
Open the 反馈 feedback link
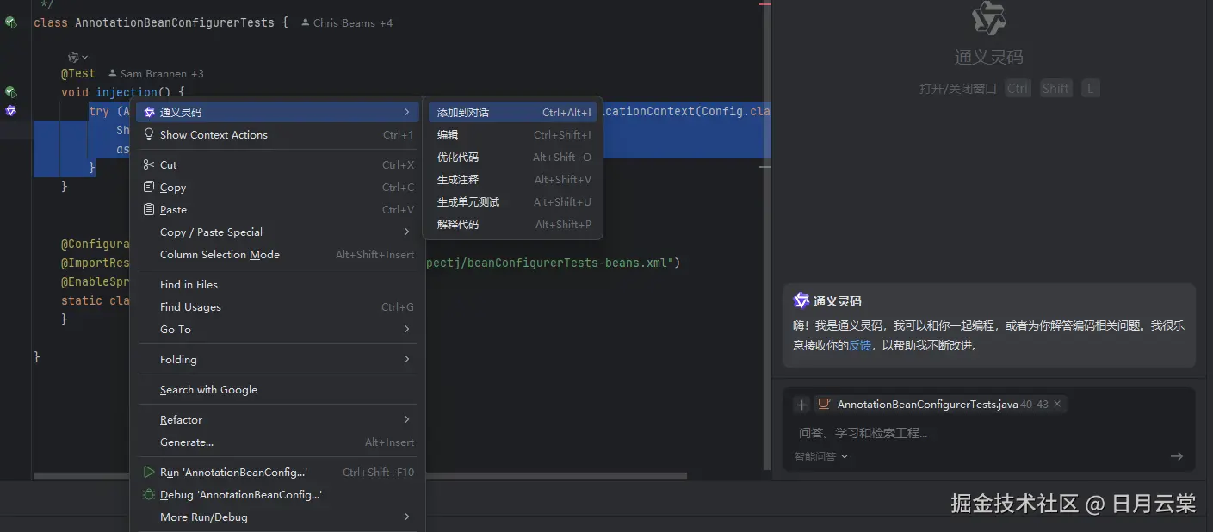click(860, 345)
